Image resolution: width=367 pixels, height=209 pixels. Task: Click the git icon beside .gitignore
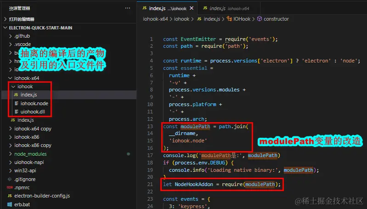tap(10, 179)
